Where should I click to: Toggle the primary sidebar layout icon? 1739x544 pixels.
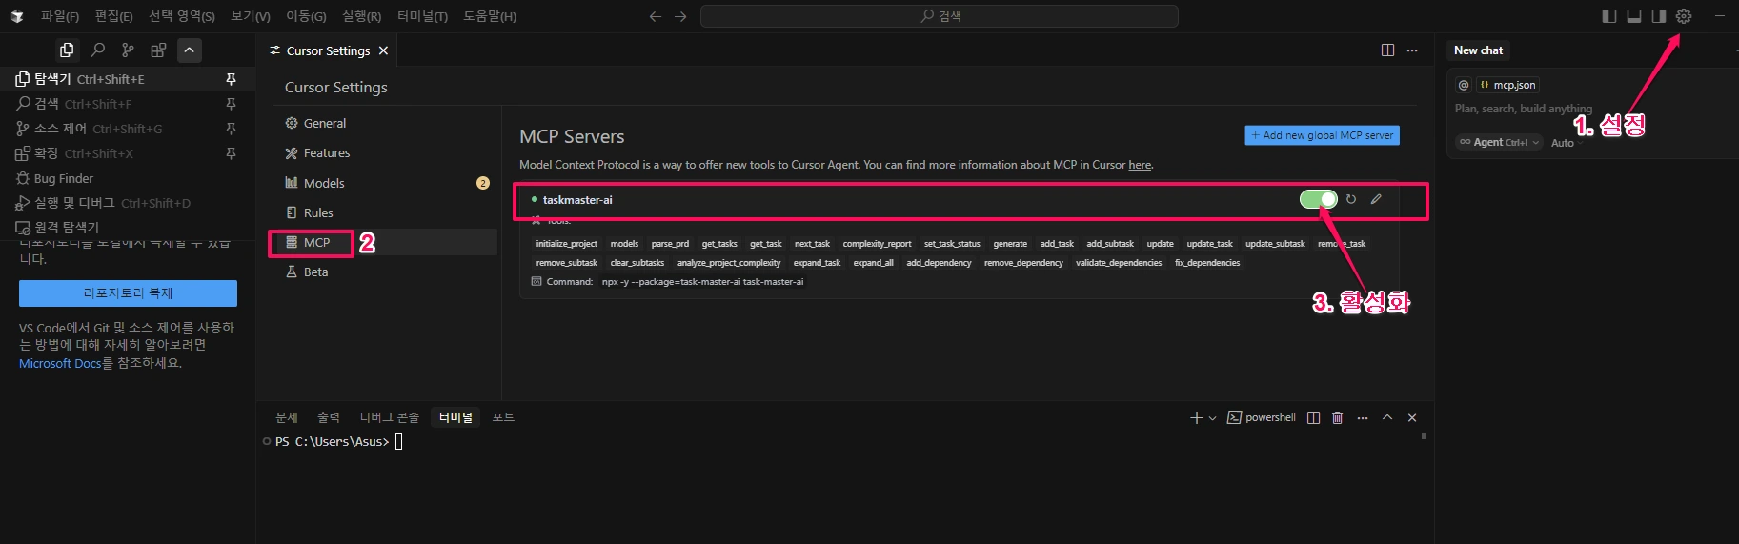1609,16
